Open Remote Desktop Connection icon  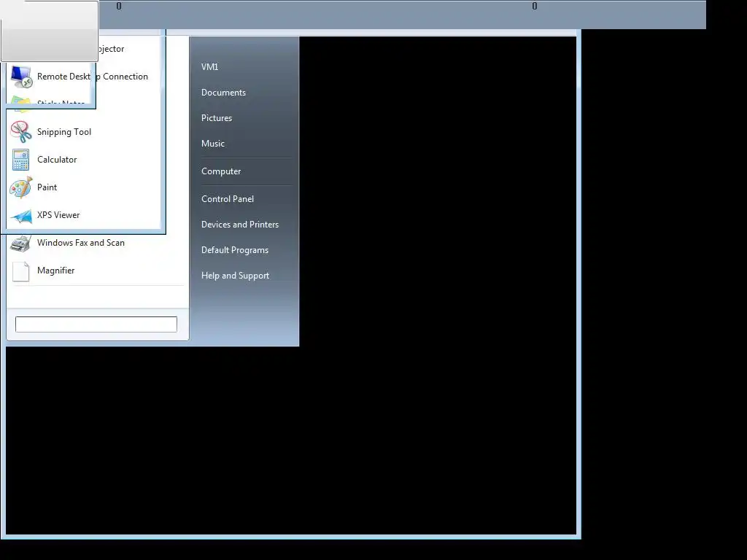click(21, 77)
